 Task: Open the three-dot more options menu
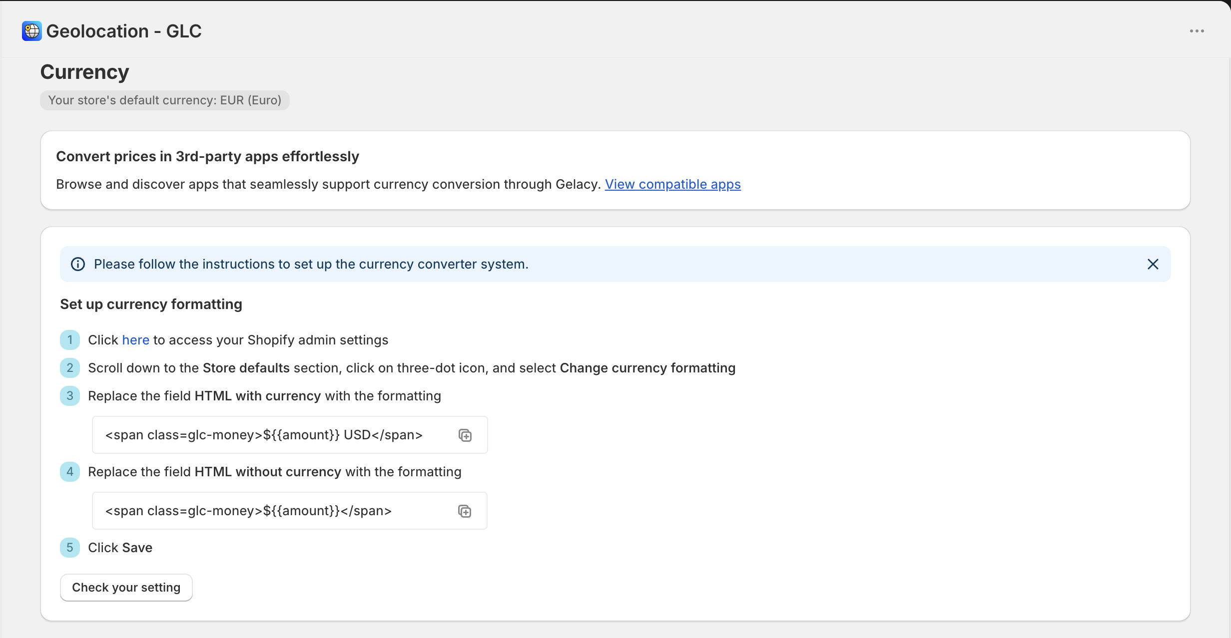pos(1197,31)
